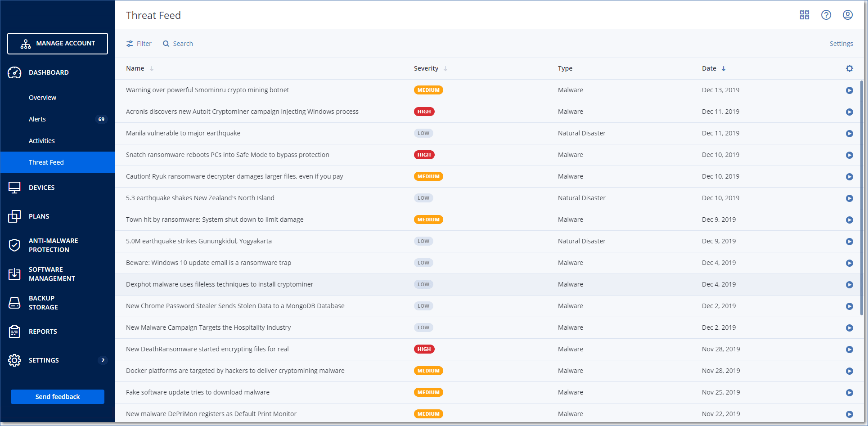868x426 pixels.
Task: Expand the Smominru botnet threat arrow
Action: click(849, 90)
